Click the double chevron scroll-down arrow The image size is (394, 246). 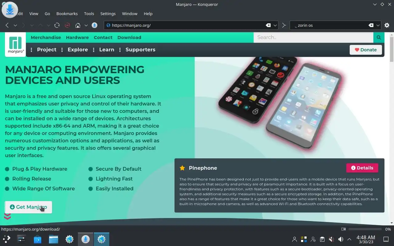(x=7, y=217)
